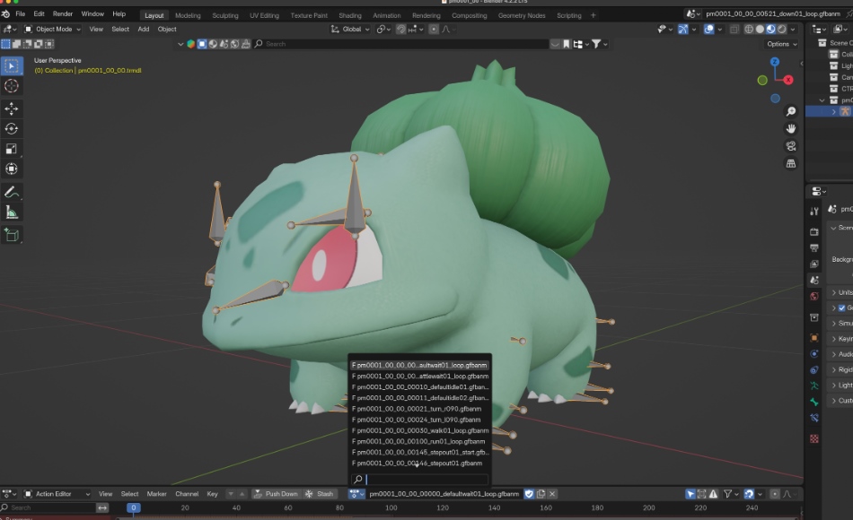Switch to the Geometry Nodes workspace tab
The width and height of the screenshot is (853, 520).
[522, 15]
